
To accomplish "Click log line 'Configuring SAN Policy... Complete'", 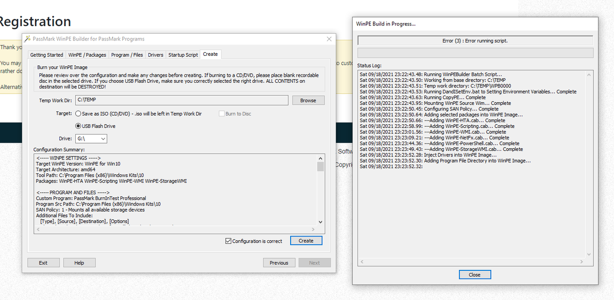I will [x=429, y=109].
